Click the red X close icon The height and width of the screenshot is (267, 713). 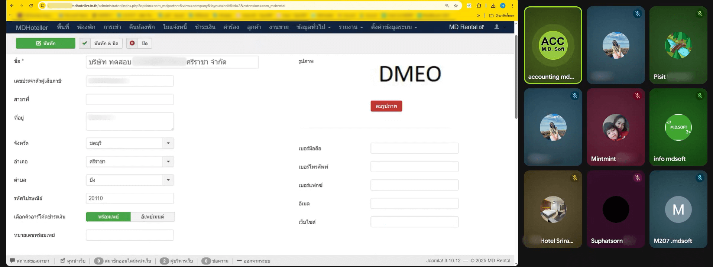tap(132, 43)
